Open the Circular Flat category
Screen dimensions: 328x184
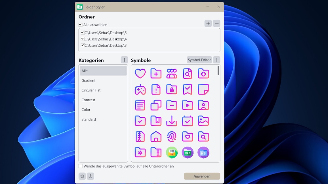[x=103, y=90]
